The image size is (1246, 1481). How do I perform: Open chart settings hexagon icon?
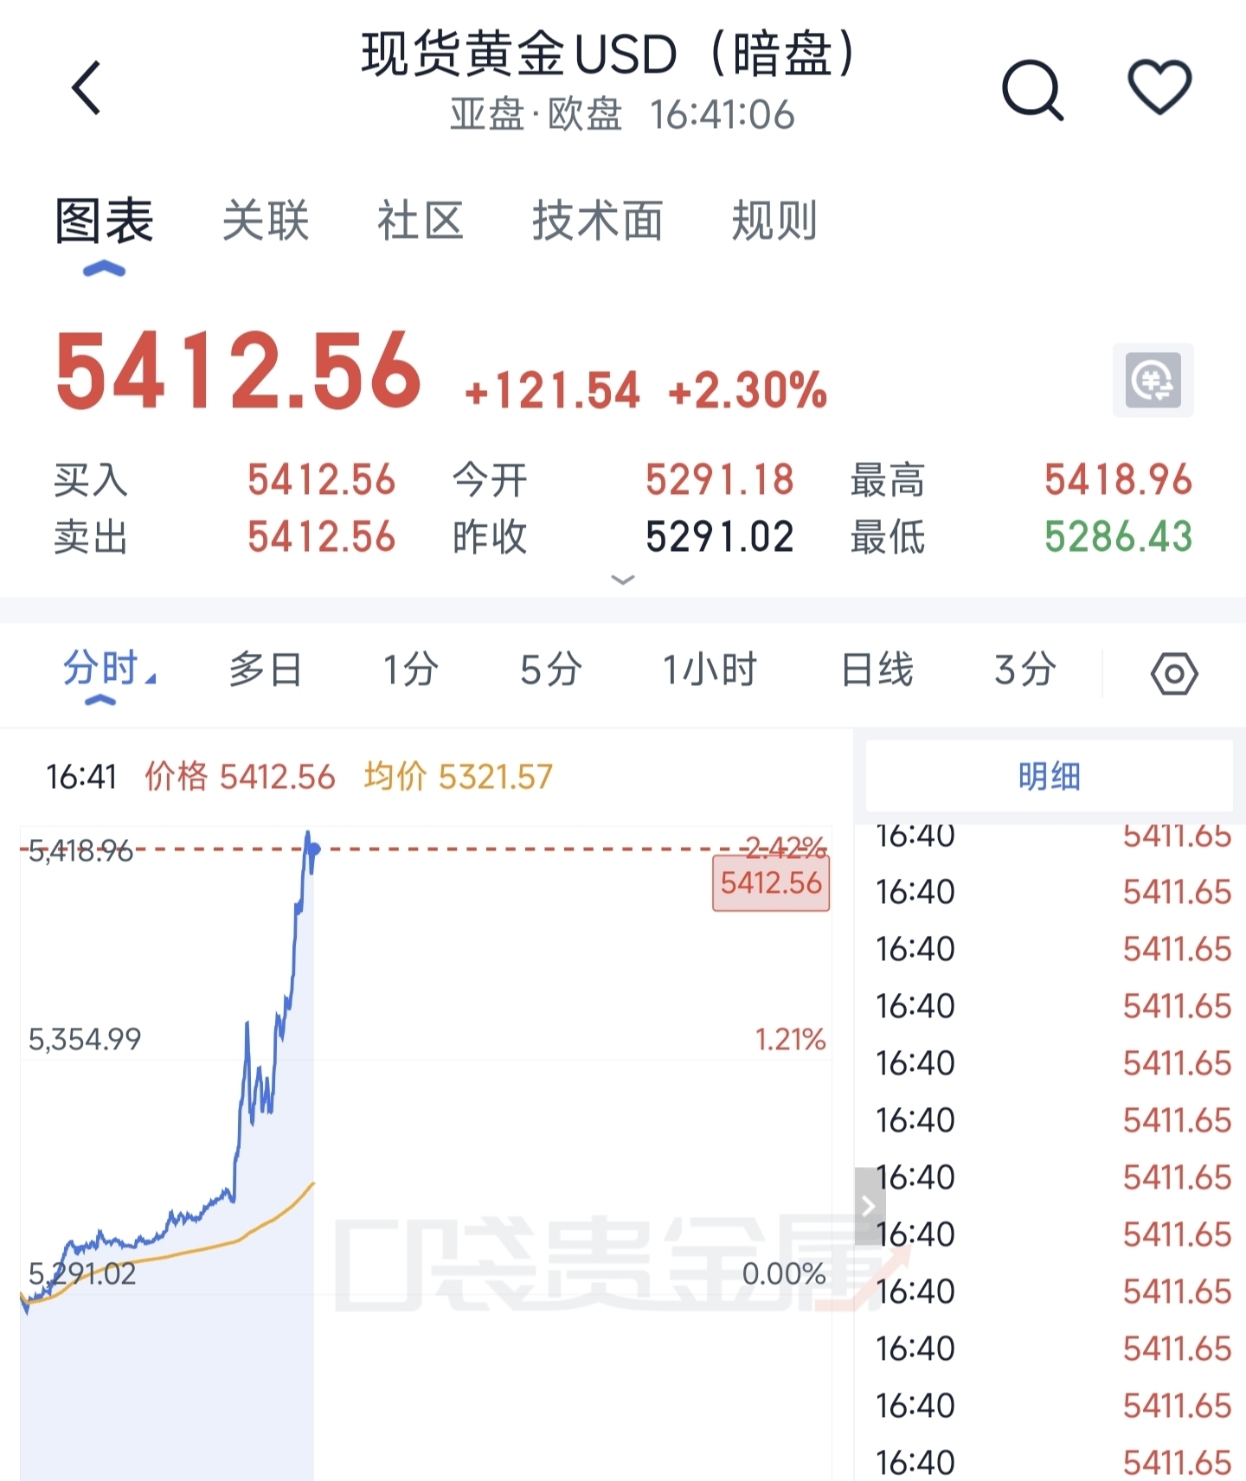pos(1174,673)
